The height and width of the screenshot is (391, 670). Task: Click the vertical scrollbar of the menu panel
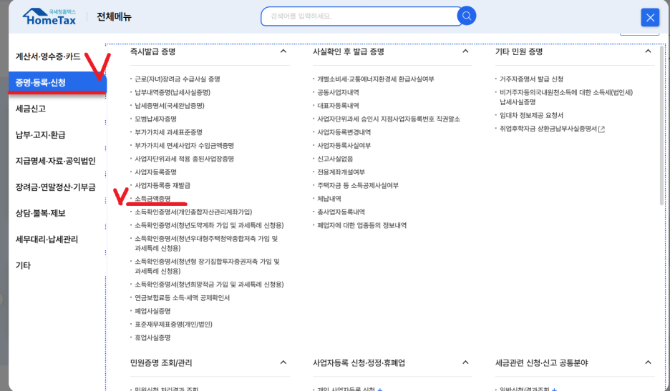[x=662, y=126]
